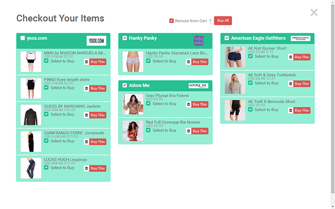Toggle Select to Buy for PINKO skirts
335x209 pixels.
[x=46, y=88]
